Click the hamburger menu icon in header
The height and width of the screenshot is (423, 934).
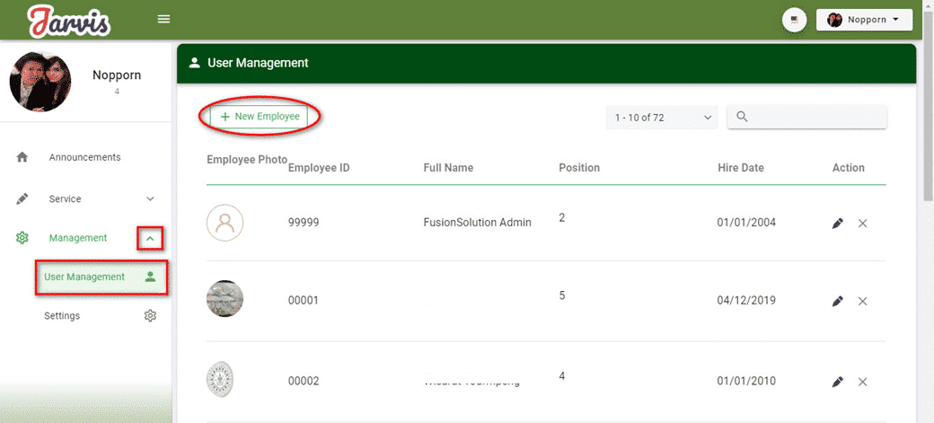click(x=163, y=19)
